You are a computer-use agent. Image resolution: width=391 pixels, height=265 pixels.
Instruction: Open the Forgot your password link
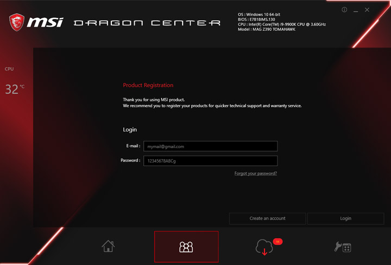[x=256, y=173]
